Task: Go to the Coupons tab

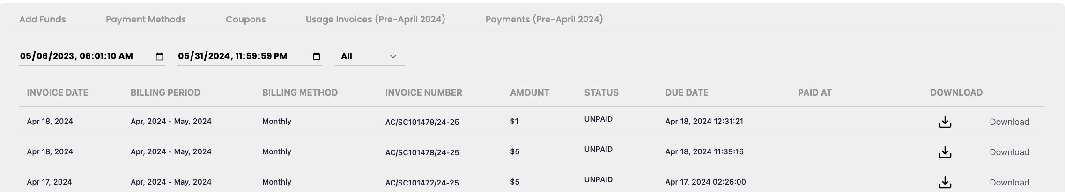Action: [x=245, y=20]
